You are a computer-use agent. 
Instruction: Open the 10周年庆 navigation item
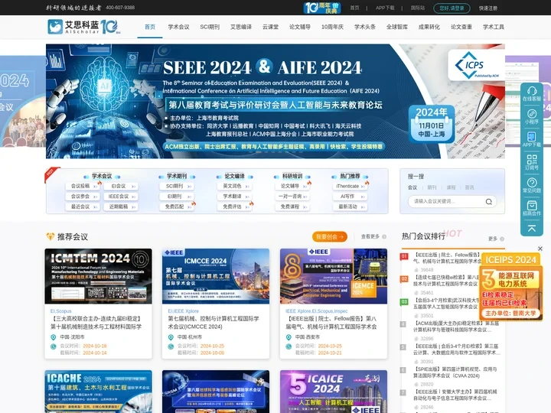click(x=332, y=27)
